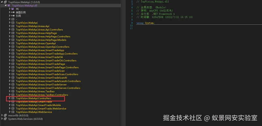
Task: Select the TopVision.WebApi.Areas.HelpPage.Models label
Action: tap(41, 40)
